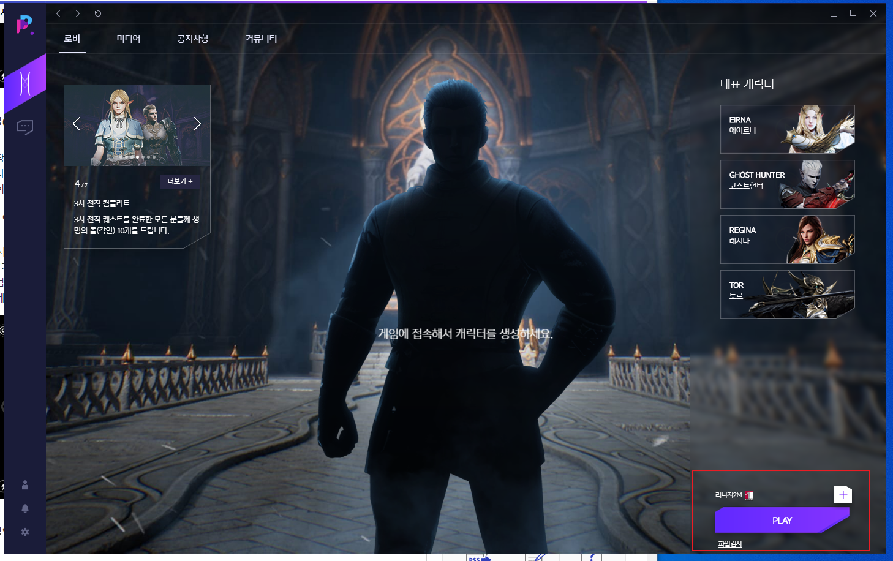Click the 더보기 + button
The image size is (893, 561).
[180, 181]
